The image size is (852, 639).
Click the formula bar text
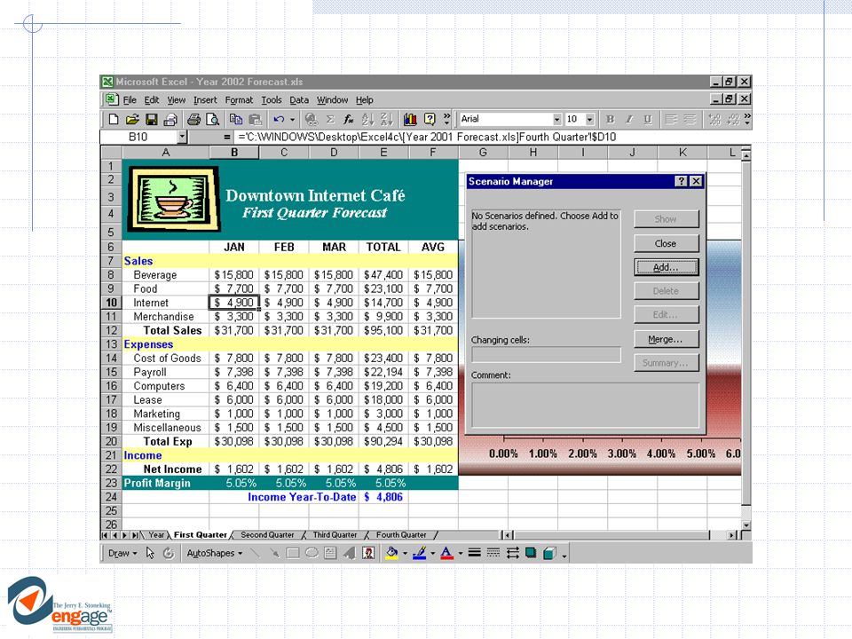[x=427, y=137]
